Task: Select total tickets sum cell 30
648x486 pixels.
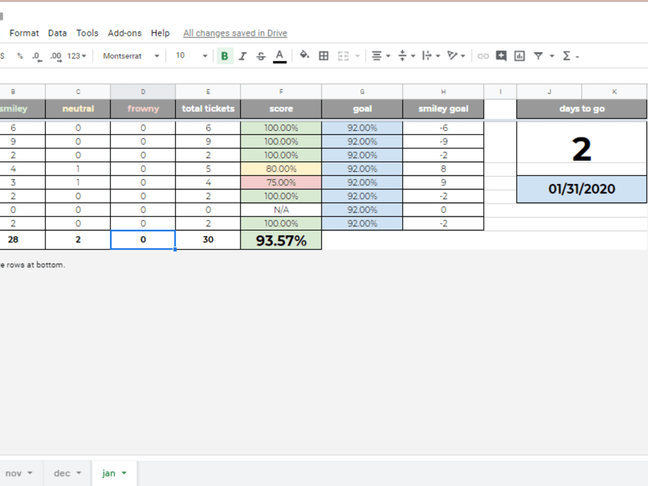Action: click(208, 240)
